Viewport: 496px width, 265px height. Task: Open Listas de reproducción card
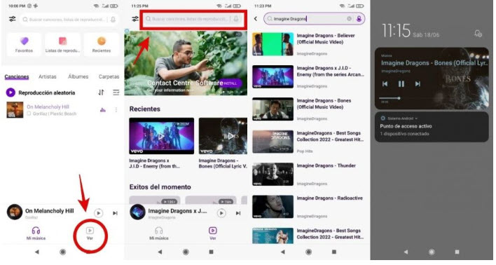(62, 44)
